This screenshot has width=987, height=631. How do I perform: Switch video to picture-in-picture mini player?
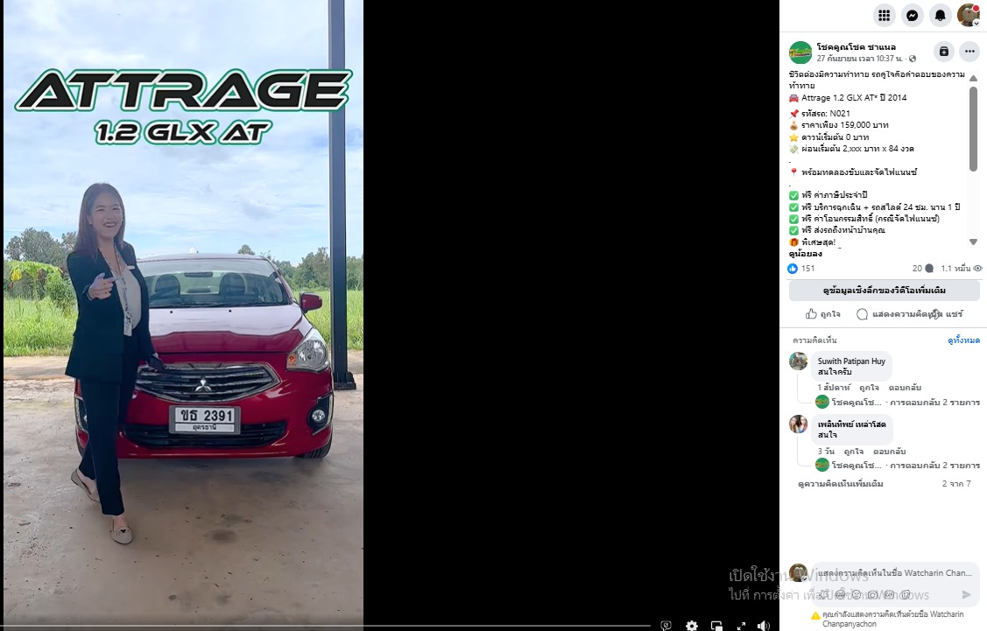[716, 626]
